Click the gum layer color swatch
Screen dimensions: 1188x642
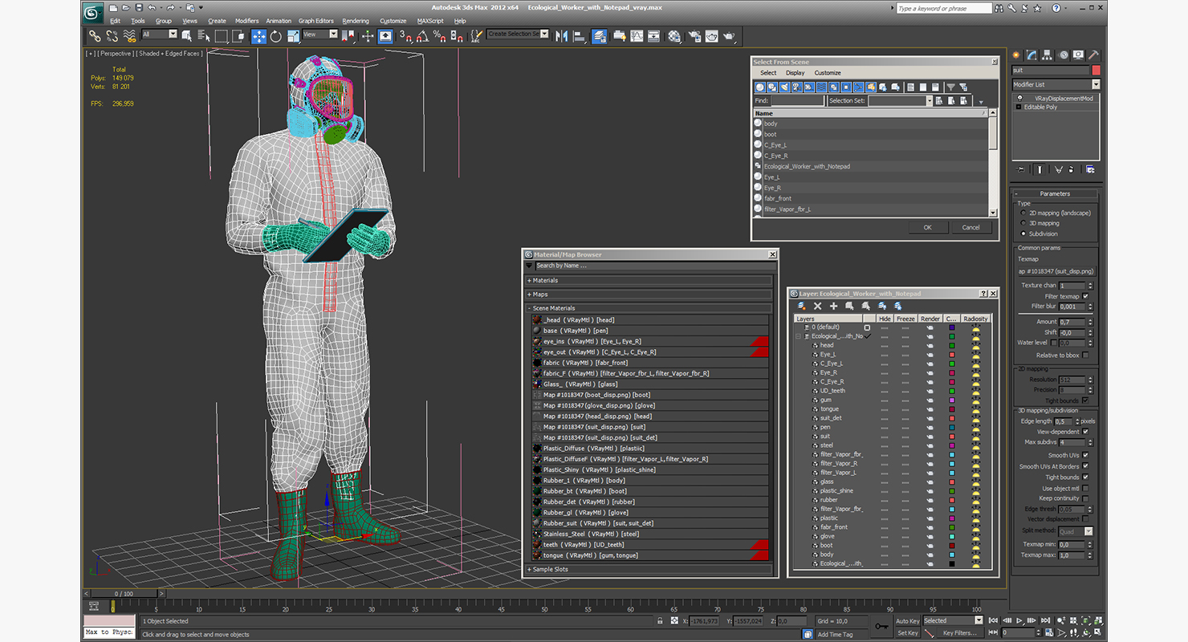click(x=951, y=400)
